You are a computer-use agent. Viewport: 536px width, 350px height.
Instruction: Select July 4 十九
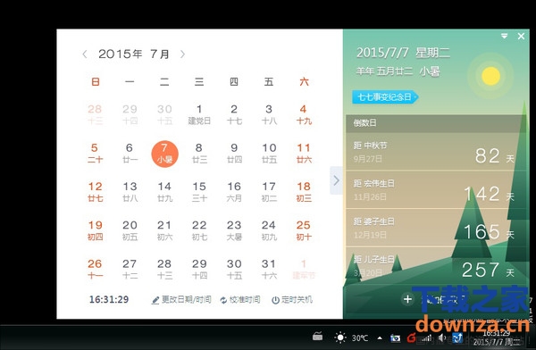[304, 114]
